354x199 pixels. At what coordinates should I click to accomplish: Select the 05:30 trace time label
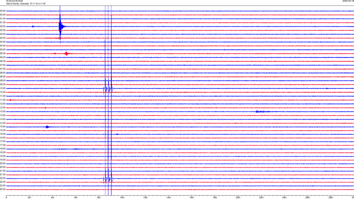pyautogui.click(x=3, y=53)
